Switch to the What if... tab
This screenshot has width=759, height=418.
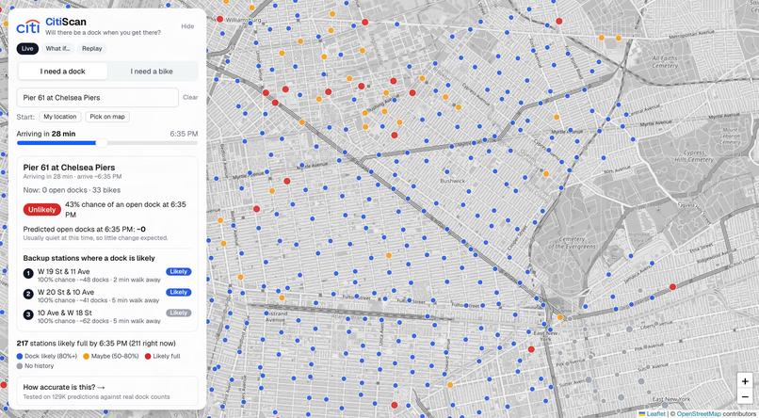click(58, 48)
